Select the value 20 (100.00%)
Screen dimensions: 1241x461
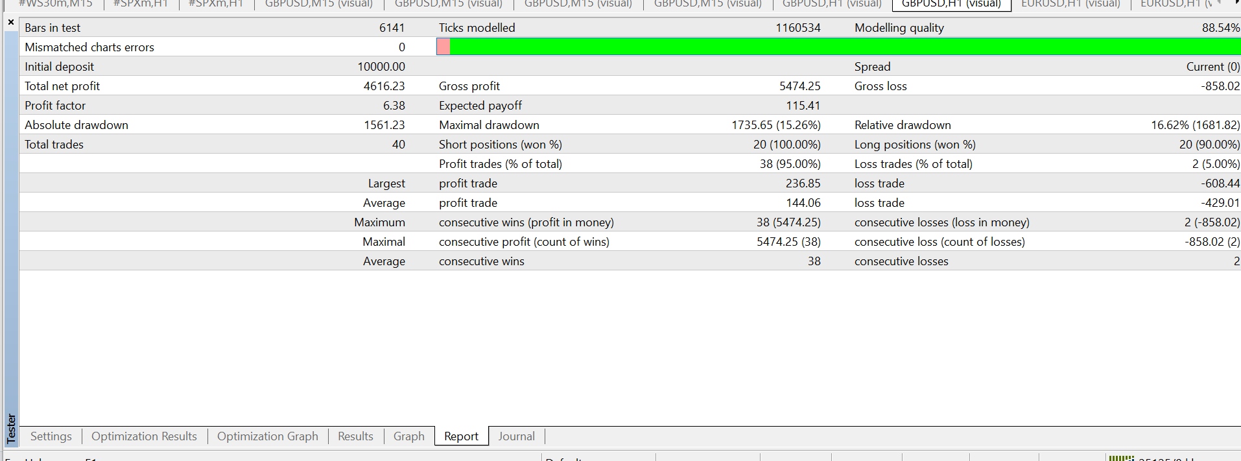[787, 145]
